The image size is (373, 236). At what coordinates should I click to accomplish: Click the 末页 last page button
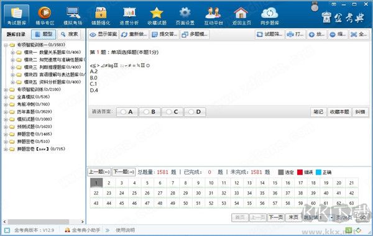point(293,217)
